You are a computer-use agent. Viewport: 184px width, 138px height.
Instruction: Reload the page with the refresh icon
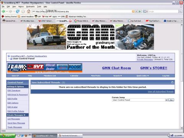pyautogui.click(x=18, y=11)
